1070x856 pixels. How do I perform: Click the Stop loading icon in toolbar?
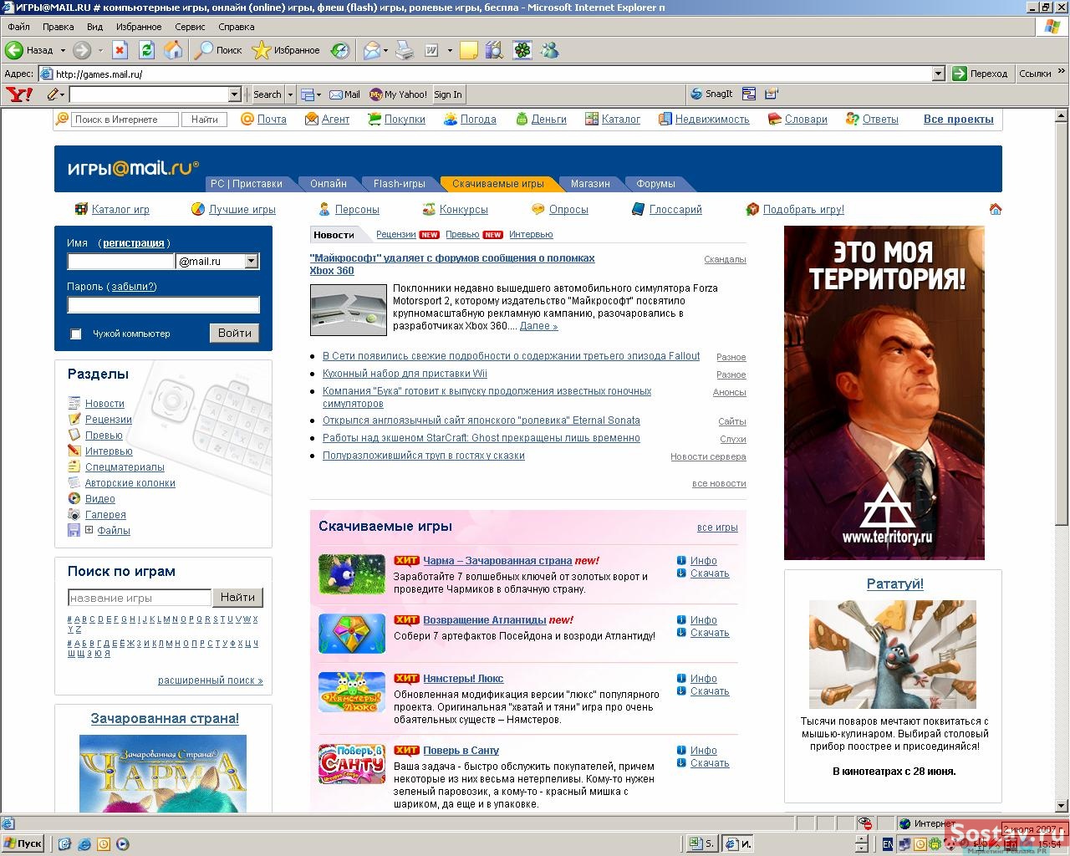pyautogui.click(x=120, y=50)
